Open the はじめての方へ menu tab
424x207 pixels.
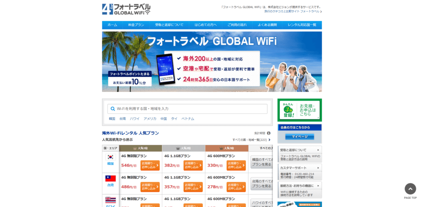pyautogui.click(x=205, y=25)
